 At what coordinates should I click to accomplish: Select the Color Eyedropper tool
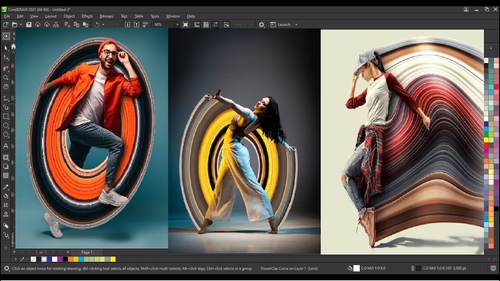click(6, 187)
